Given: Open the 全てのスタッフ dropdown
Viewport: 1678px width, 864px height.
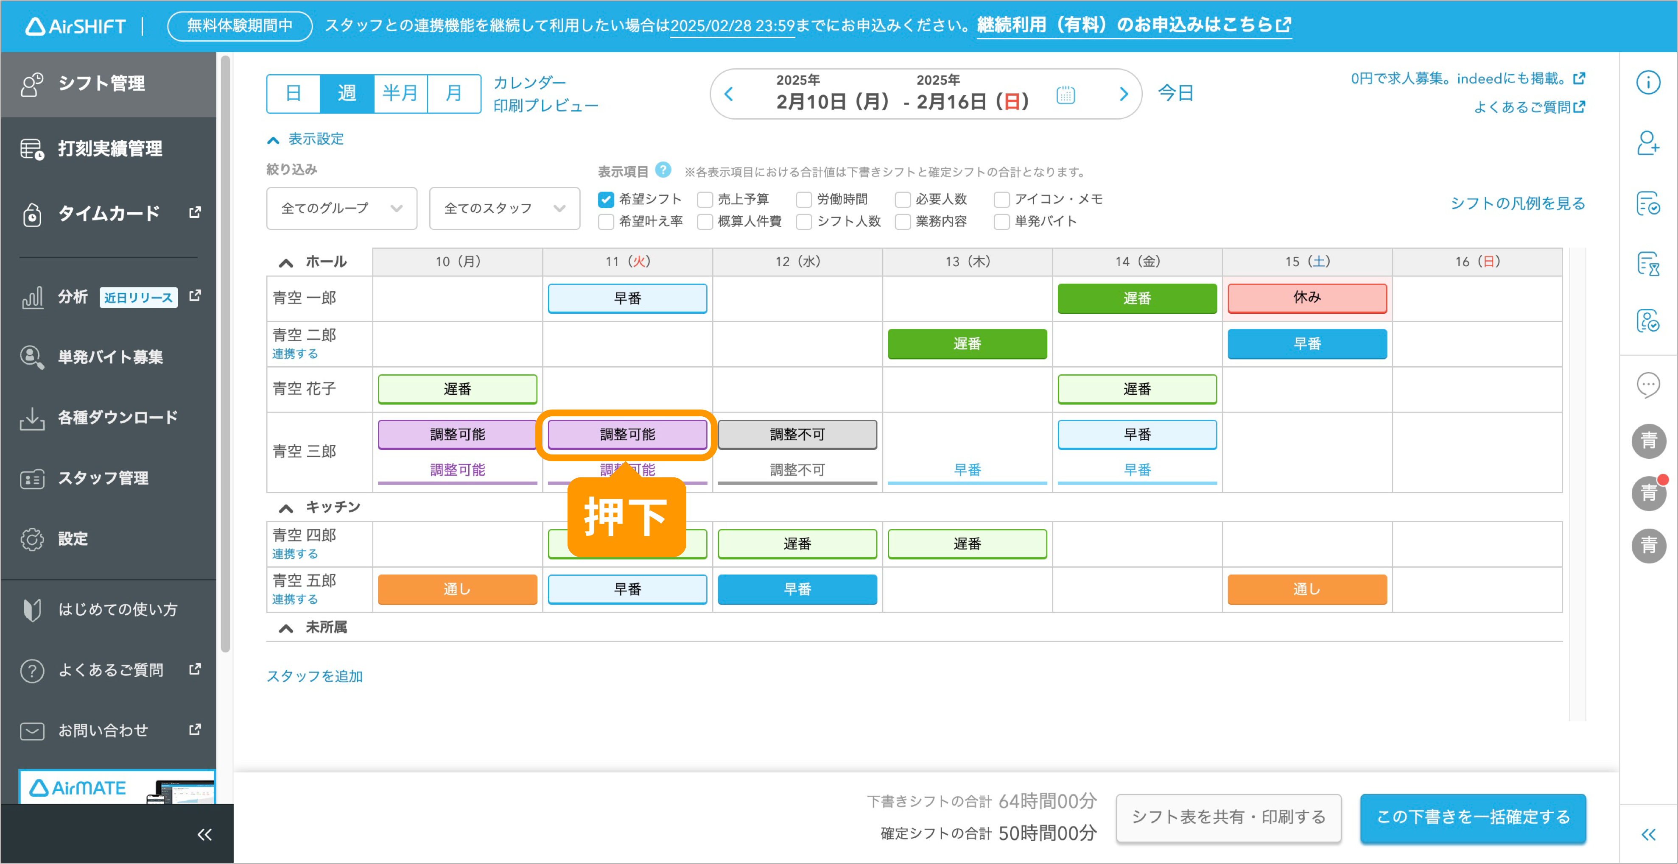Looking at the screenshot, I should coord(504,208).
